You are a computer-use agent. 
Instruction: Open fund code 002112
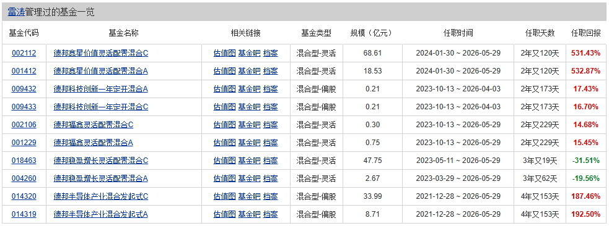(24, 53)
